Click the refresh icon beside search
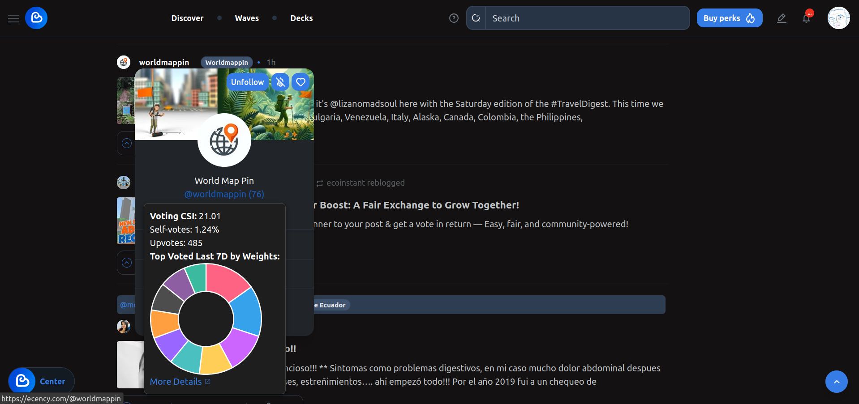859x404 pixels. [x=476, y=18]
